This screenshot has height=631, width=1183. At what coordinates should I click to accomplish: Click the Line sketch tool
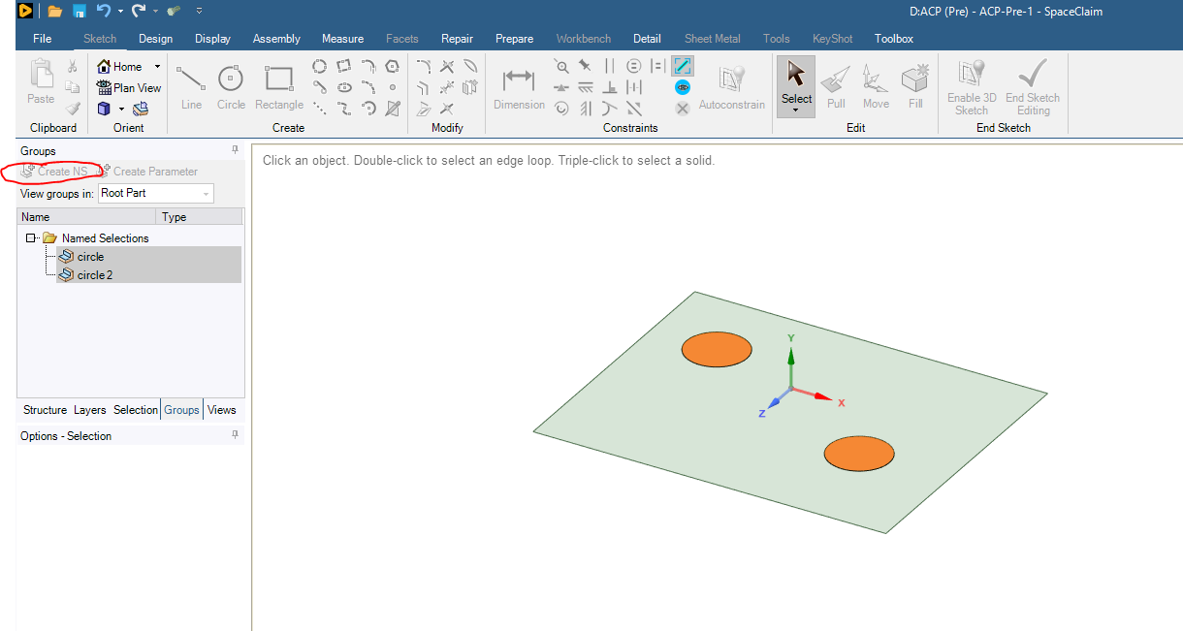tap(191, 87)
